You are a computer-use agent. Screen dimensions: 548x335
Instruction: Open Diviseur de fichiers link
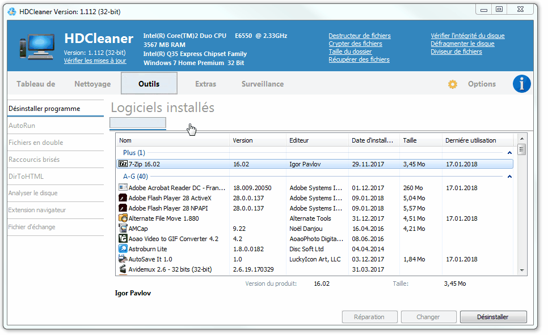tap(456, 51)
